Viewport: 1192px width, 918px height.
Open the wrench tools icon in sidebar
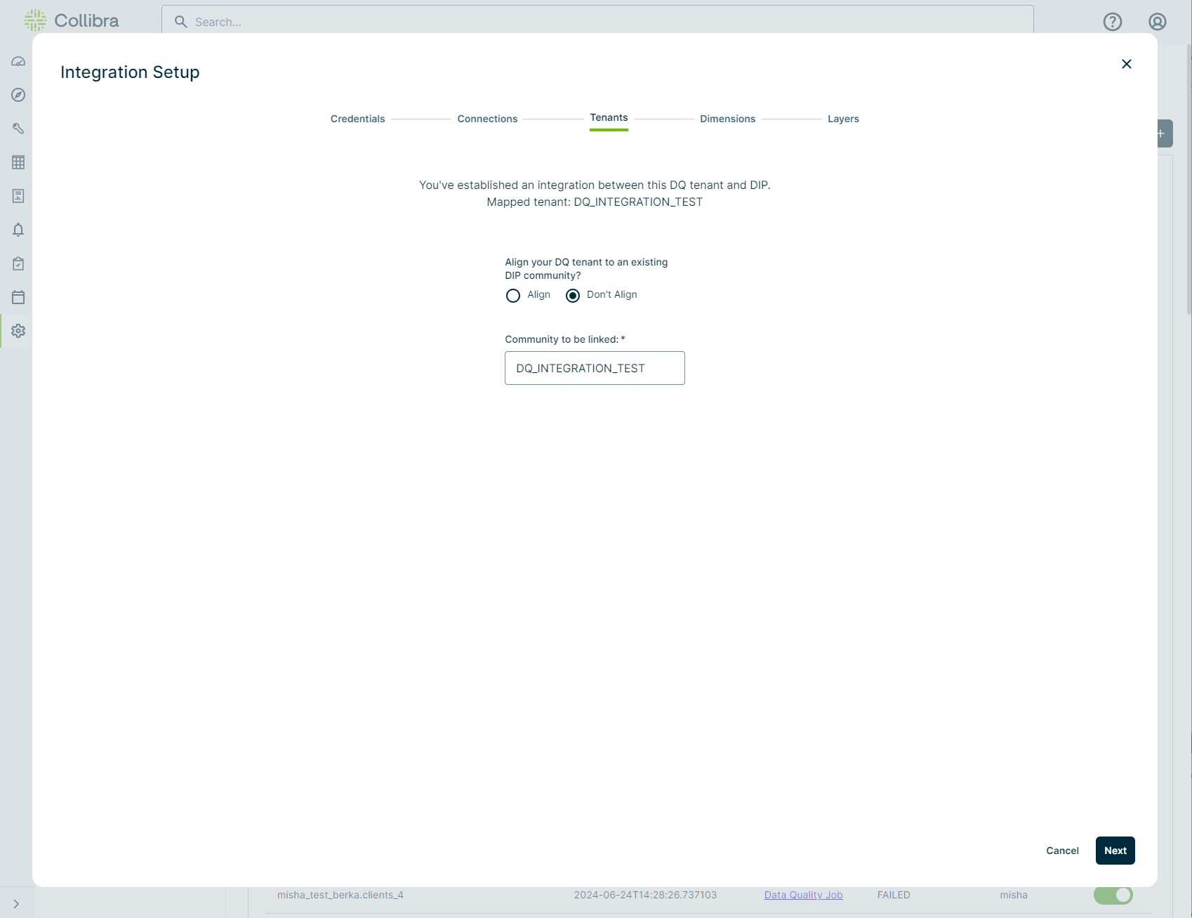[18, 129]
